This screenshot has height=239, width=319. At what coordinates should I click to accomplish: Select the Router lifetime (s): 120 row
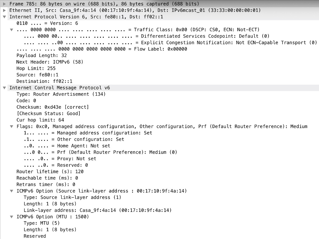coord(50,172)
